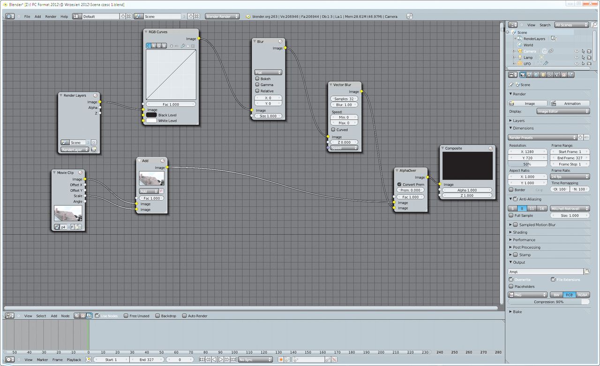Click the RGB Curves reset (X) icon
Image resolution: width=600 pixels, height=366 pixels.
pos(193,46)
